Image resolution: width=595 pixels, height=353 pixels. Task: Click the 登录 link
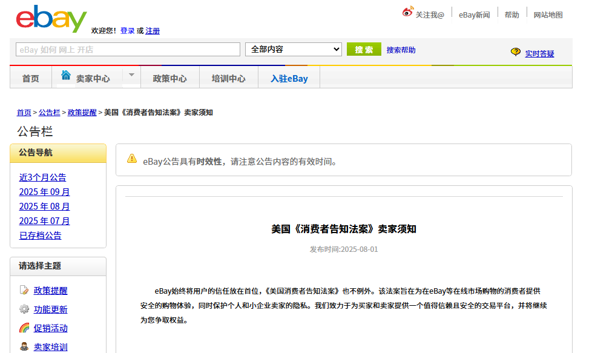[x=127, y=31]
